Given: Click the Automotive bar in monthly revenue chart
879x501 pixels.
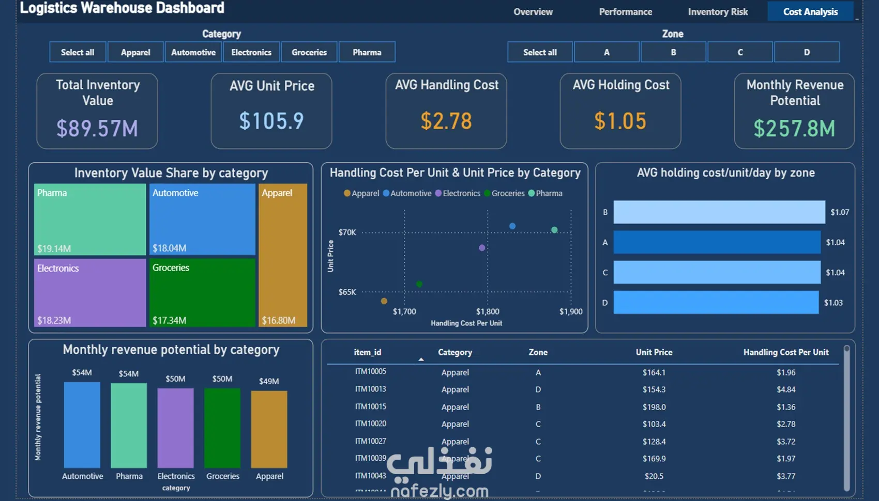Looking at the screenshot, I should (82, 425).
